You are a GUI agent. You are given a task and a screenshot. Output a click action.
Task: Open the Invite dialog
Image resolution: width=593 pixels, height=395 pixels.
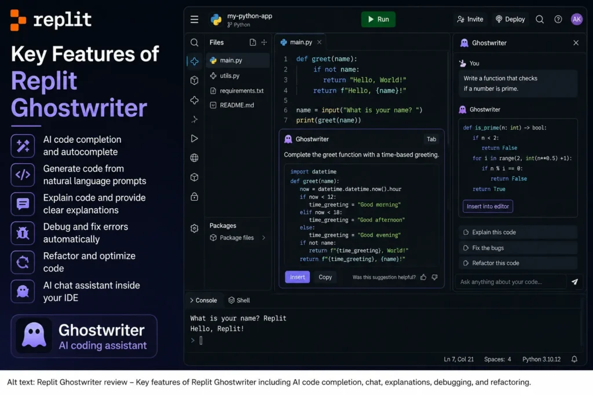click(470, 19)
